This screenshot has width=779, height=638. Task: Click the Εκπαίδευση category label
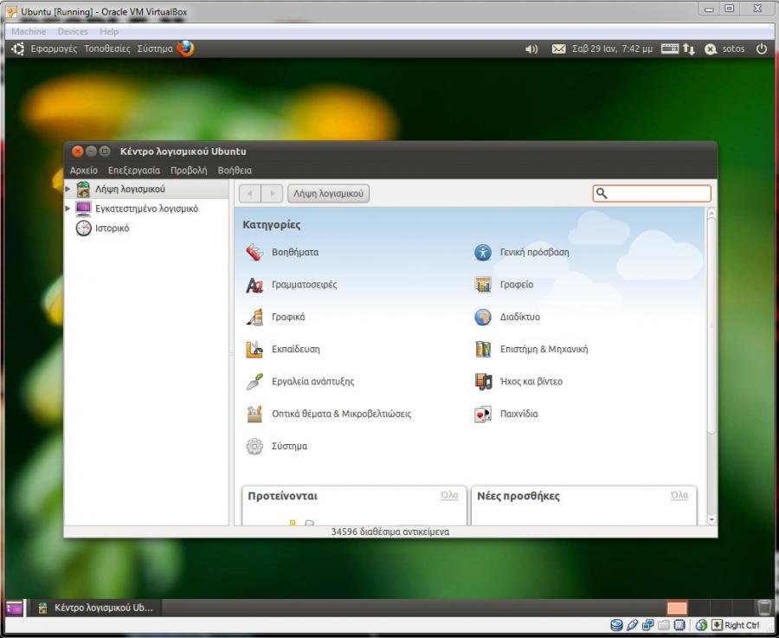click(x=296, y=350)
